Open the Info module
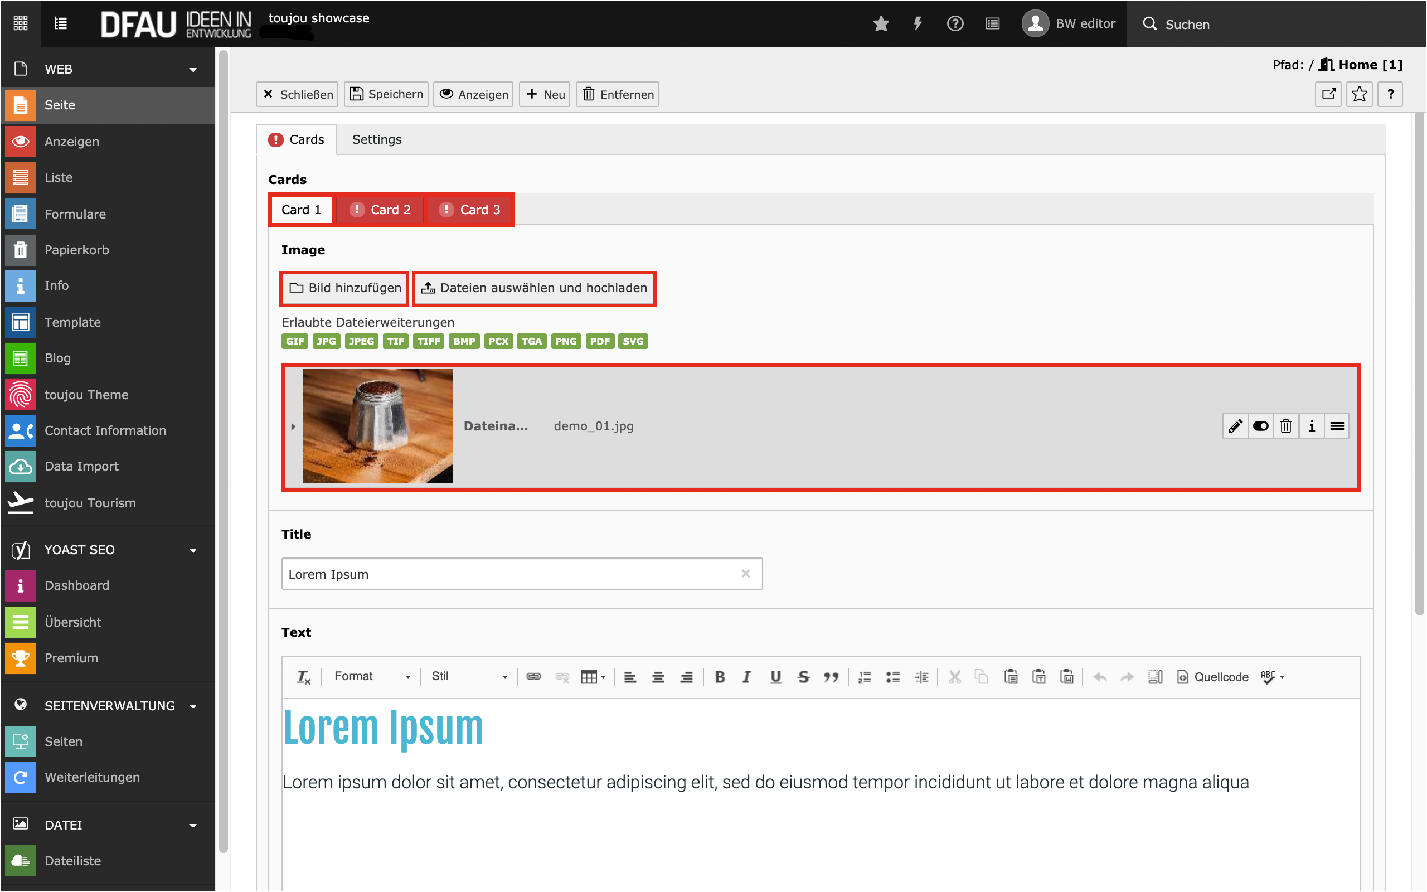 108,285
